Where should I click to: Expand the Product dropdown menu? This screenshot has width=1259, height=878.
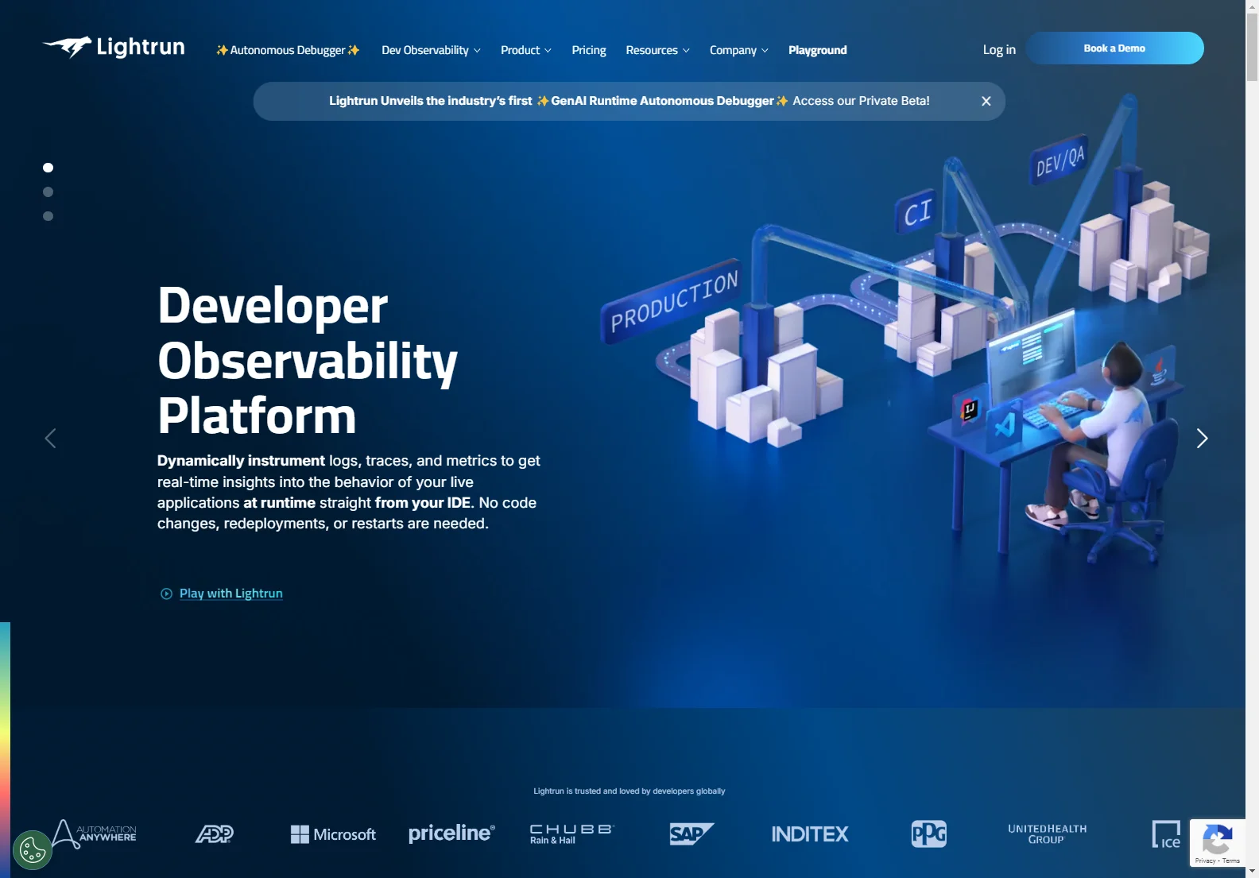click(x=525, y=50)
